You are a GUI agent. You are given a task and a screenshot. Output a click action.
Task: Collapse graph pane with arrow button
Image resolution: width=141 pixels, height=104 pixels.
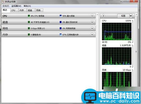pos(103,16)
